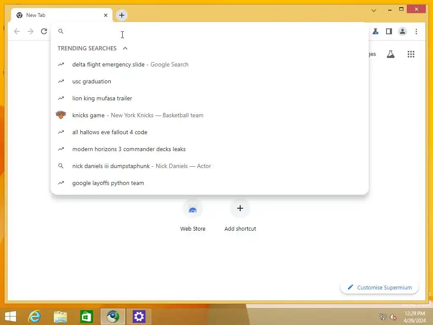The height and width of the screenshot is (325, 433).
Task: Choose modern horizons 3 commander decks leaks
Action: (x=210, y=149)
